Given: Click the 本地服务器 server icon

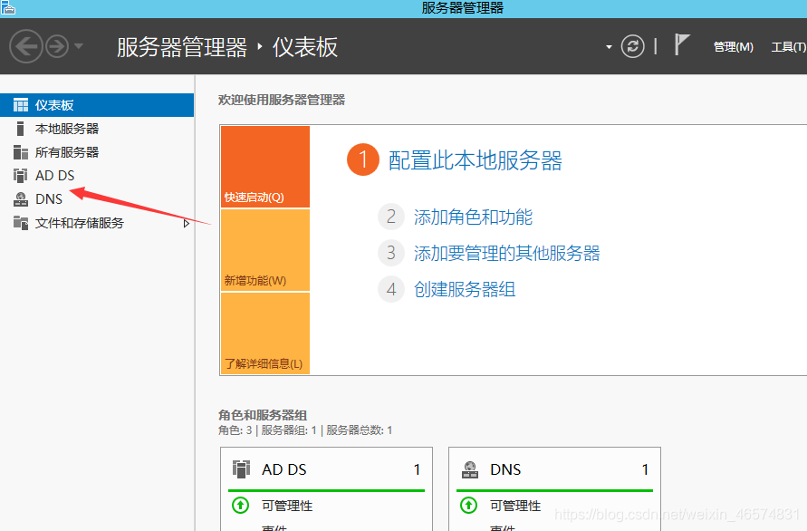Looking at the screenshot, I should 21,129.
